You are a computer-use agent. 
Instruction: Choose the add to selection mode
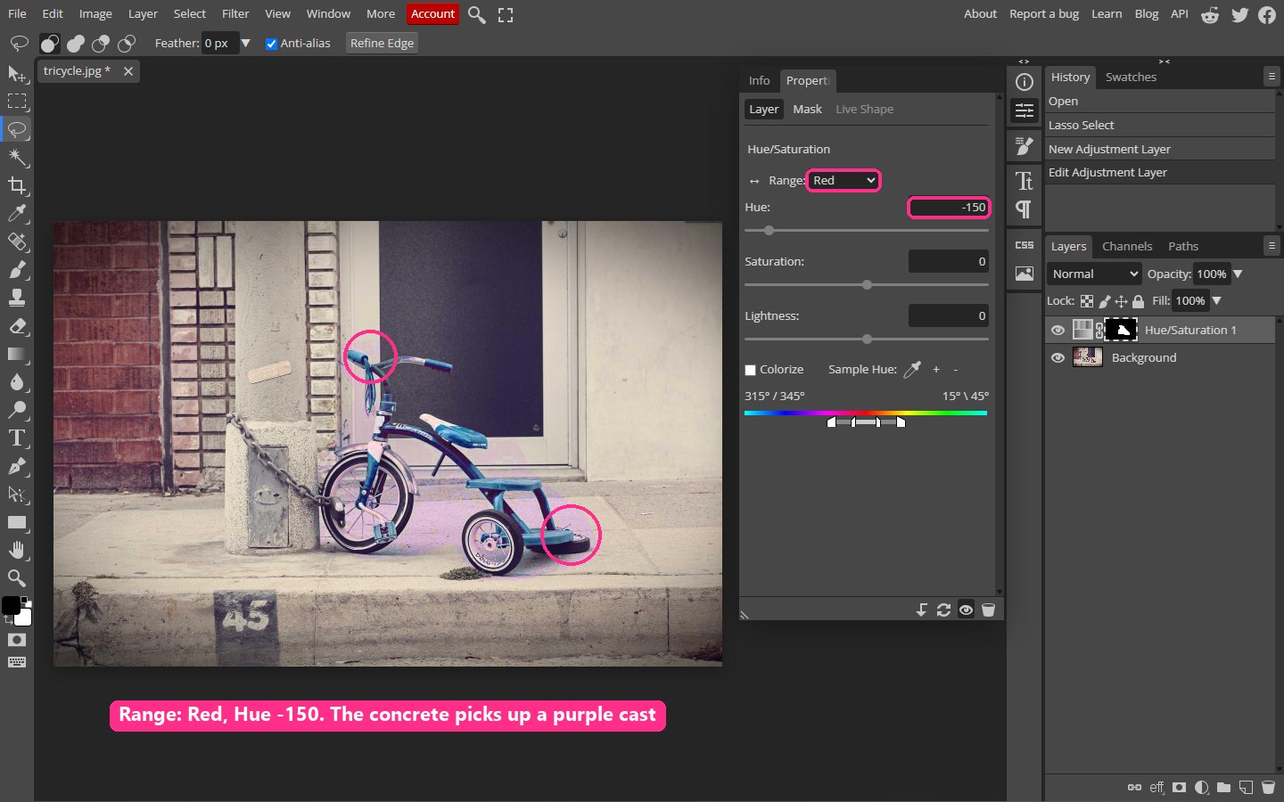click(76, 43)
